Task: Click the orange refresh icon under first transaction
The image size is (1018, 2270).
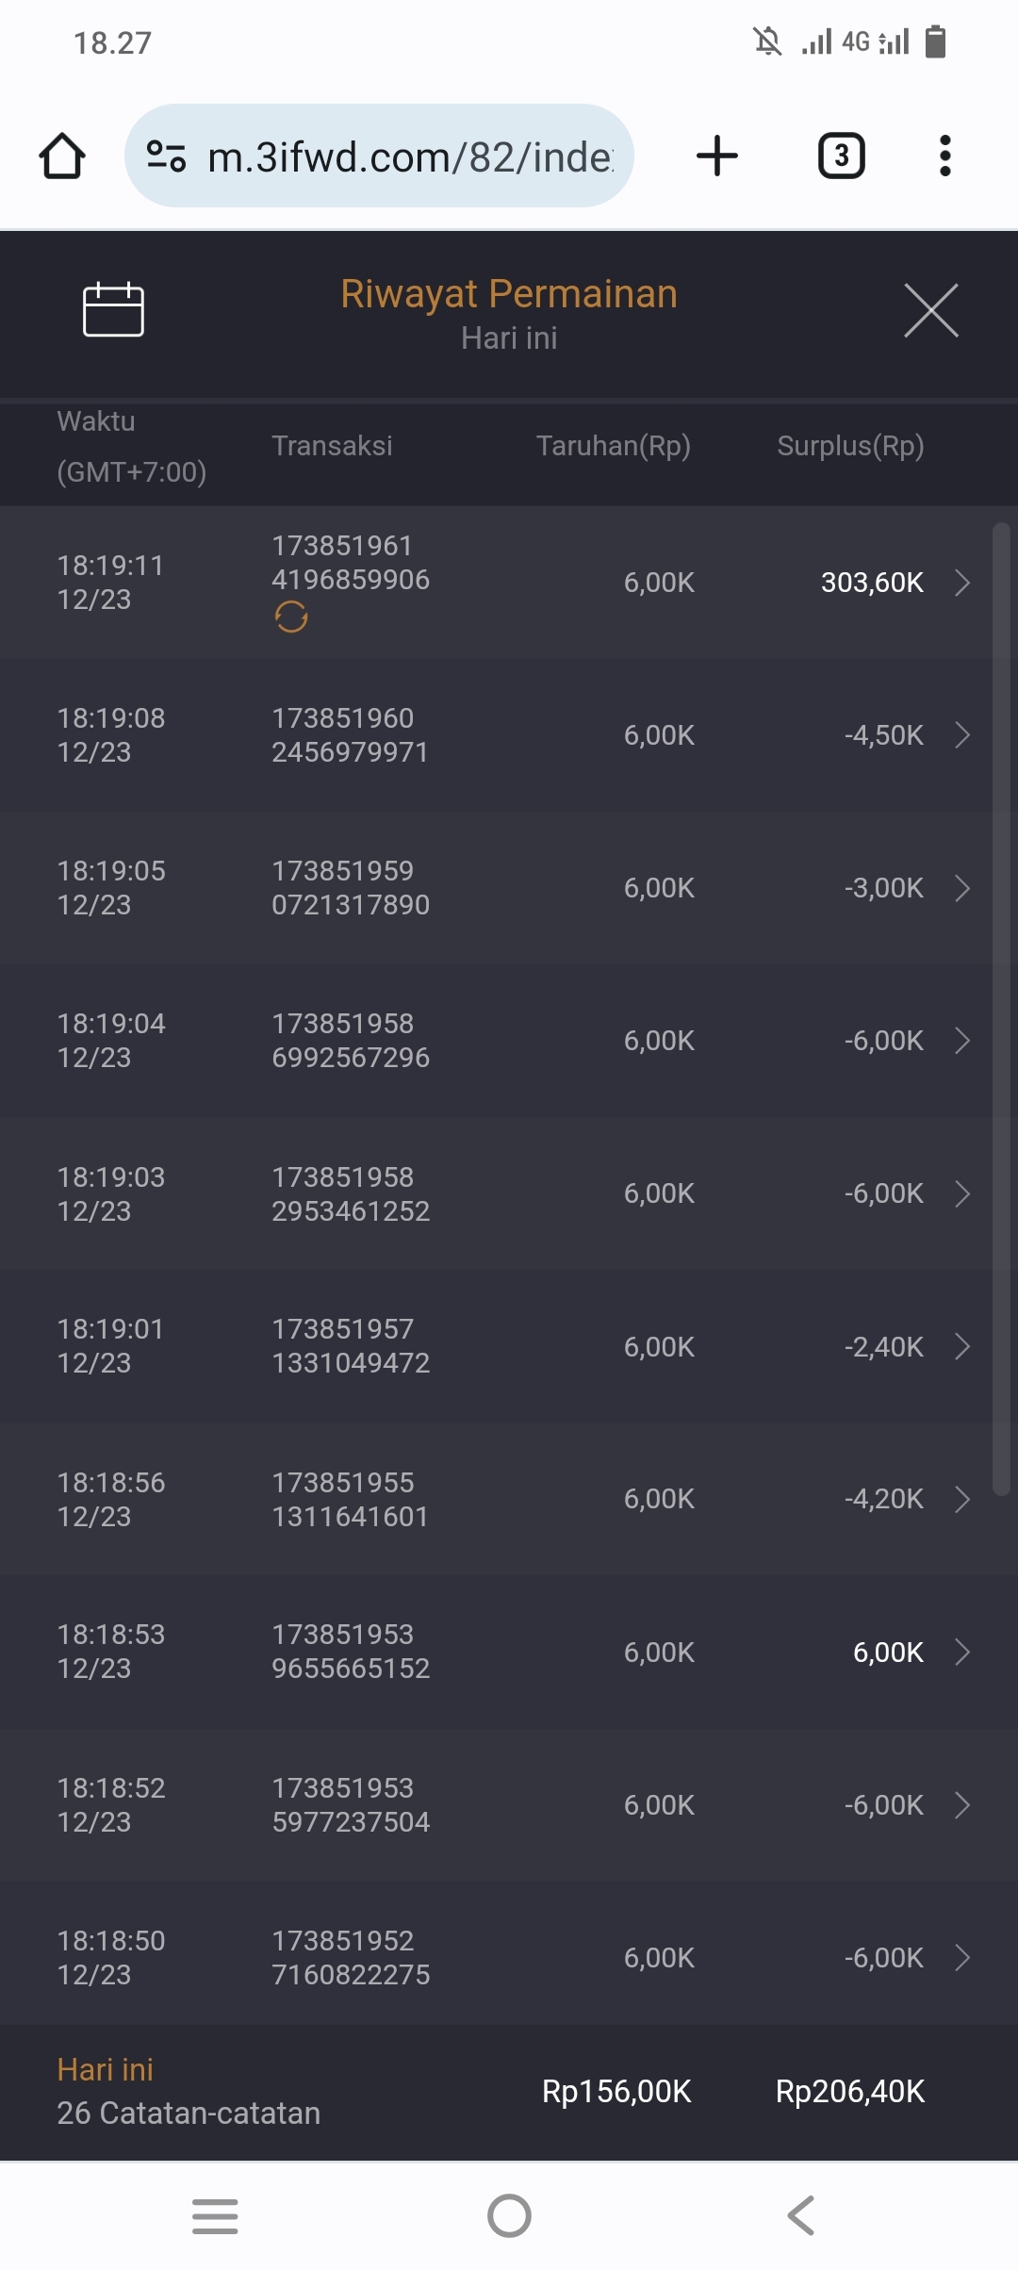Action: (291, 617)
